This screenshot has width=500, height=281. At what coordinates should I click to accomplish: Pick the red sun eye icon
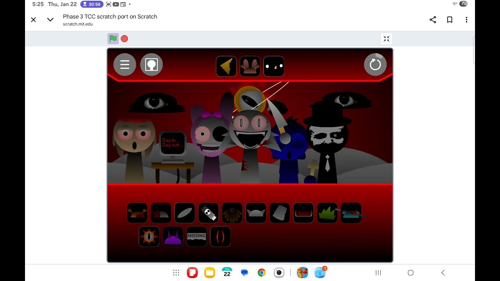pos(149,237)
